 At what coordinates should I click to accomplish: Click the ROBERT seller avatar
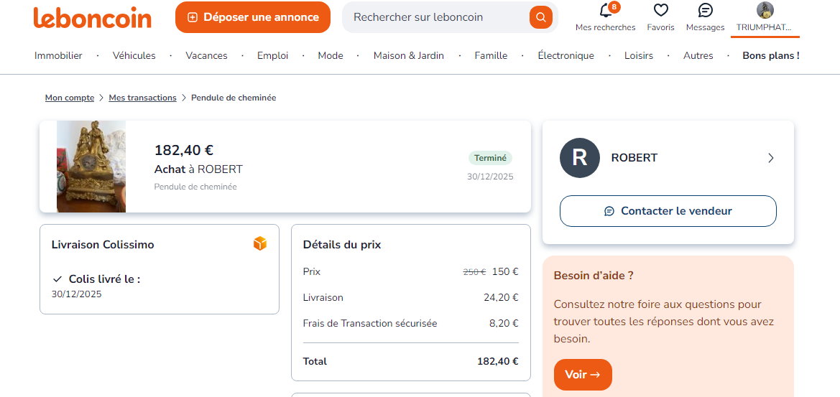[x=579, y=158]
